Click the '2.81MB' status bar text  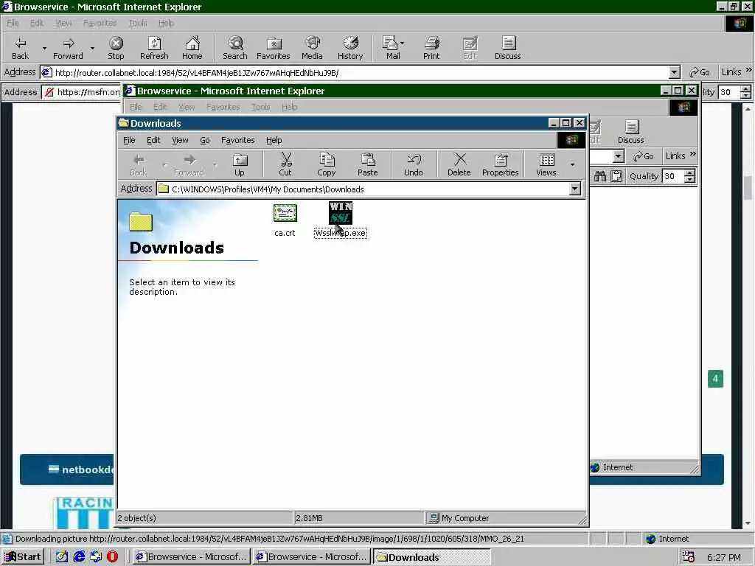(x=309, y=518)
